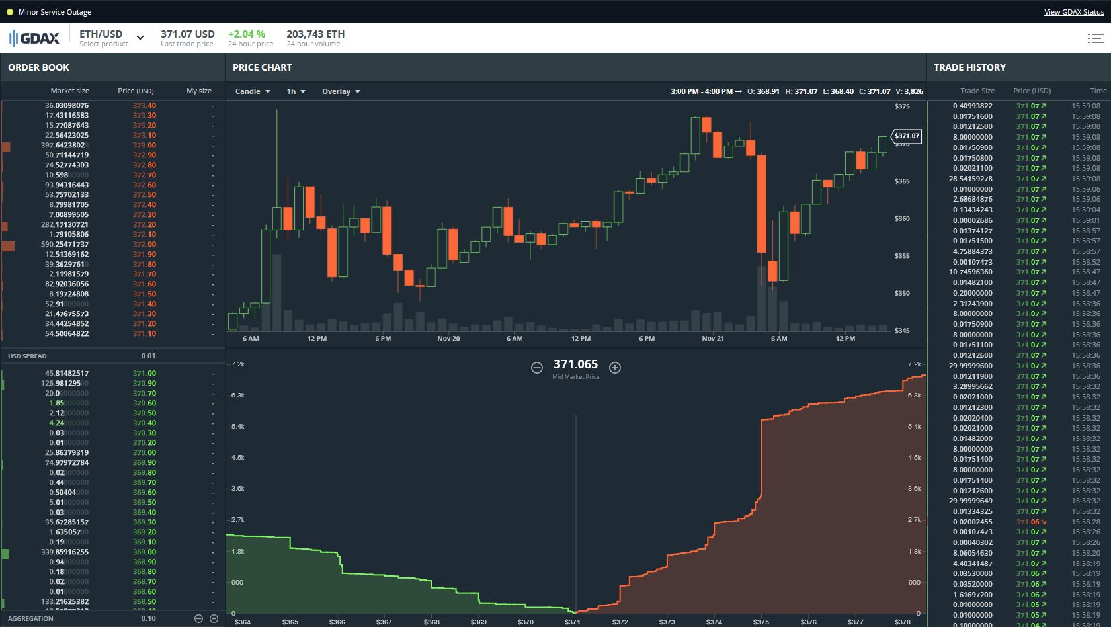
Task: Click the Price (USD) order book header
Action: (136, 91)
